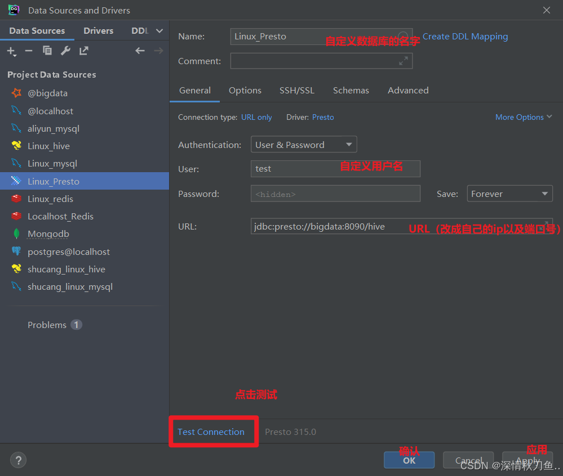Click the Linux_redis red icon
Viewport: 563px width, 476px height.
pyautogui.click(x=16, y=198)
